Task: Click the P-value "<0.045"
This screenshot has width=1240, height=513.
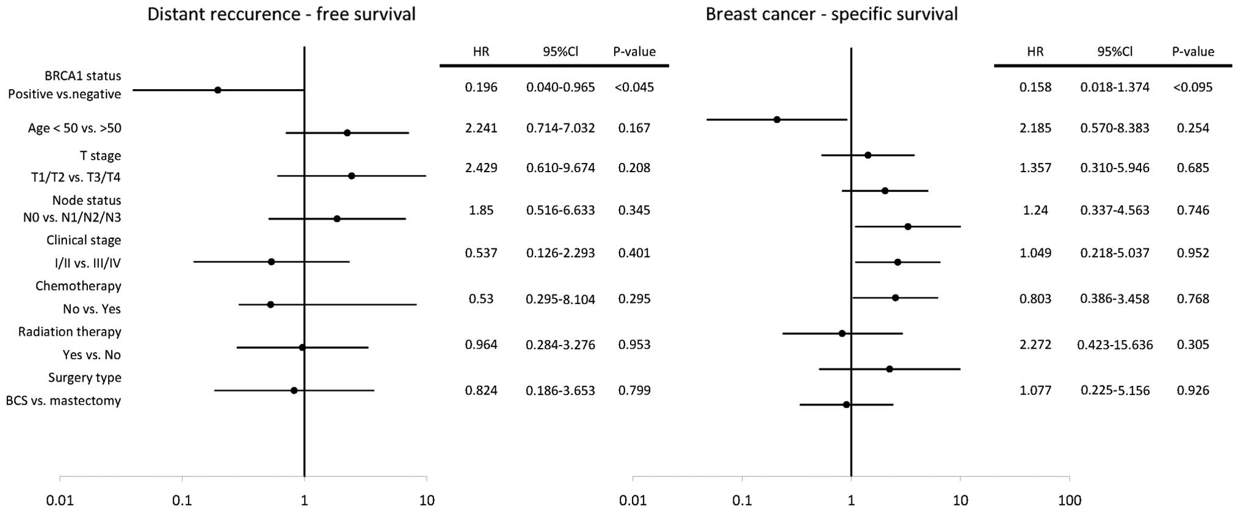Action: [x=634, y=87]
